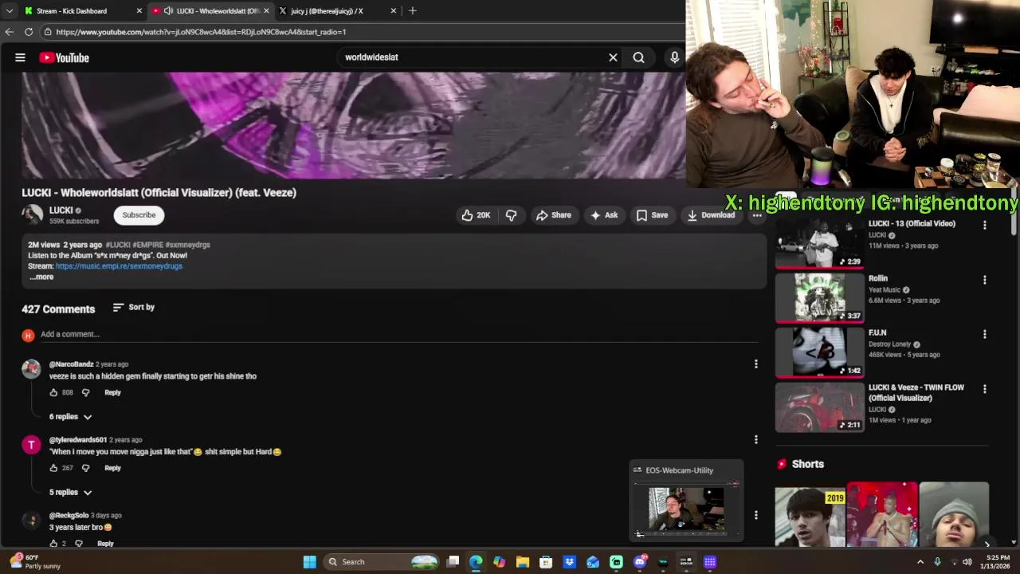Open the Rollin video thumbnail
This screenshot has width=1020, height=574.
point(819,297)
